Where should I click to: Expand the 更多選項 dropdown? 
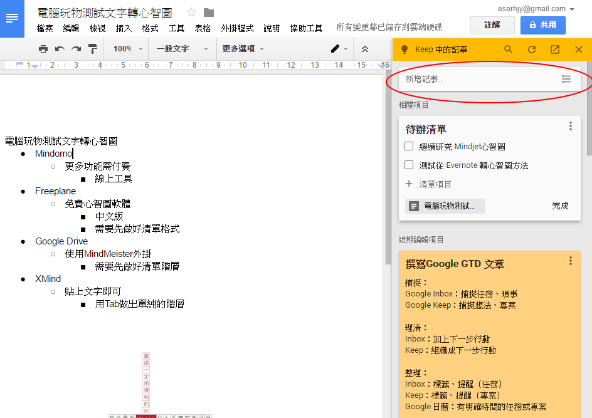(243, 49)
